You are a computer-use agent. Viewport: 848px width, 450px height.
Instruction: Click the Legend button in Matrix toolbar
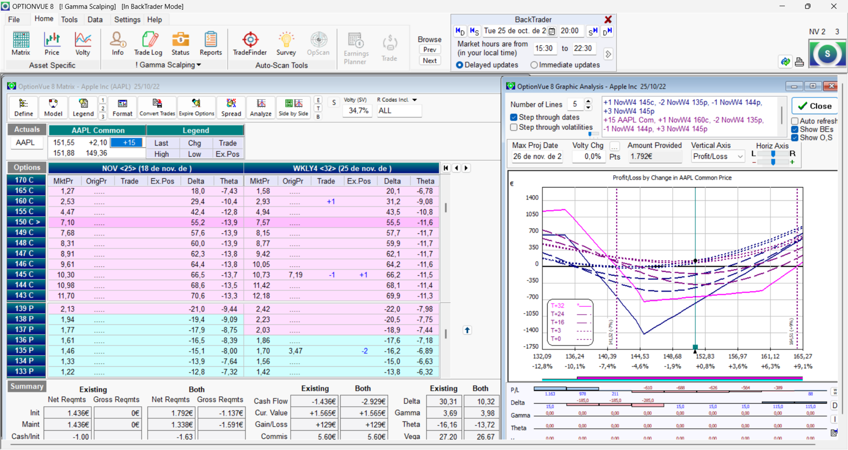click(x=83, y=108)
